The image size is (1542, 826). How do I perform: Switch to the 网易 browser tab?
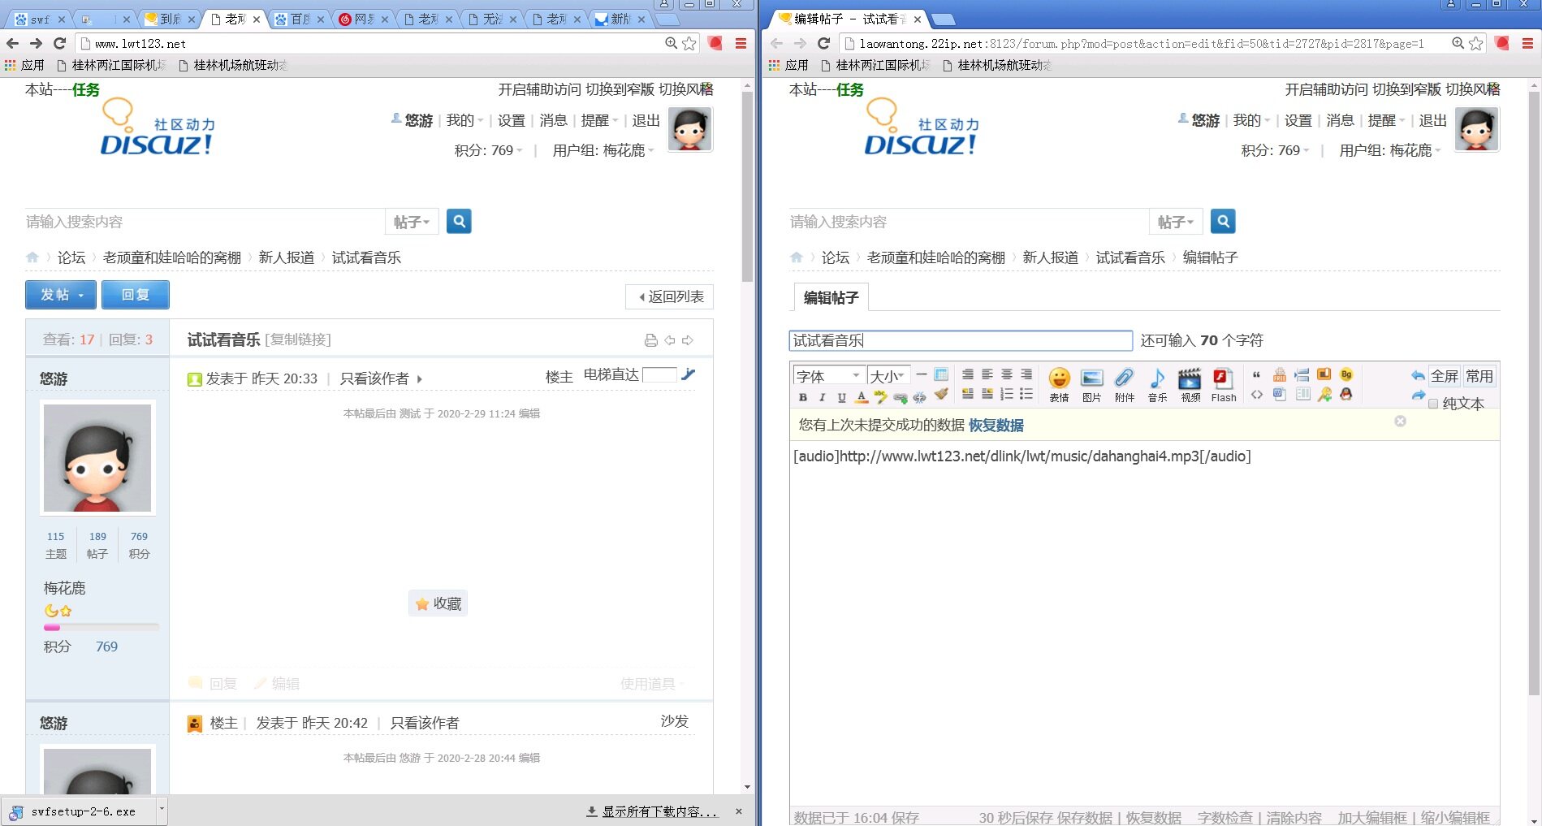pyautogui.click(x=364, y=19)
